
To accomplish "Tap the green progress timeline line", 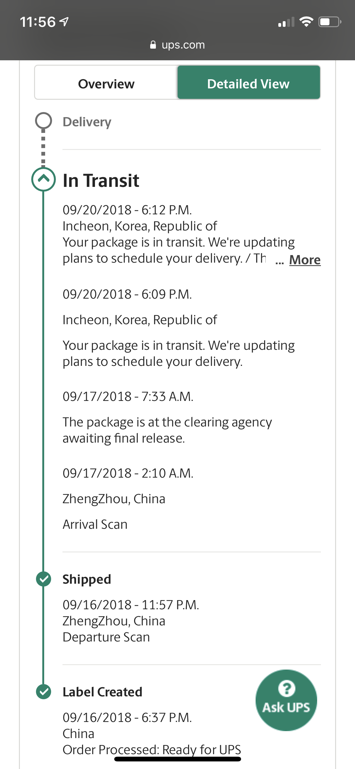I will click(43, 379).
